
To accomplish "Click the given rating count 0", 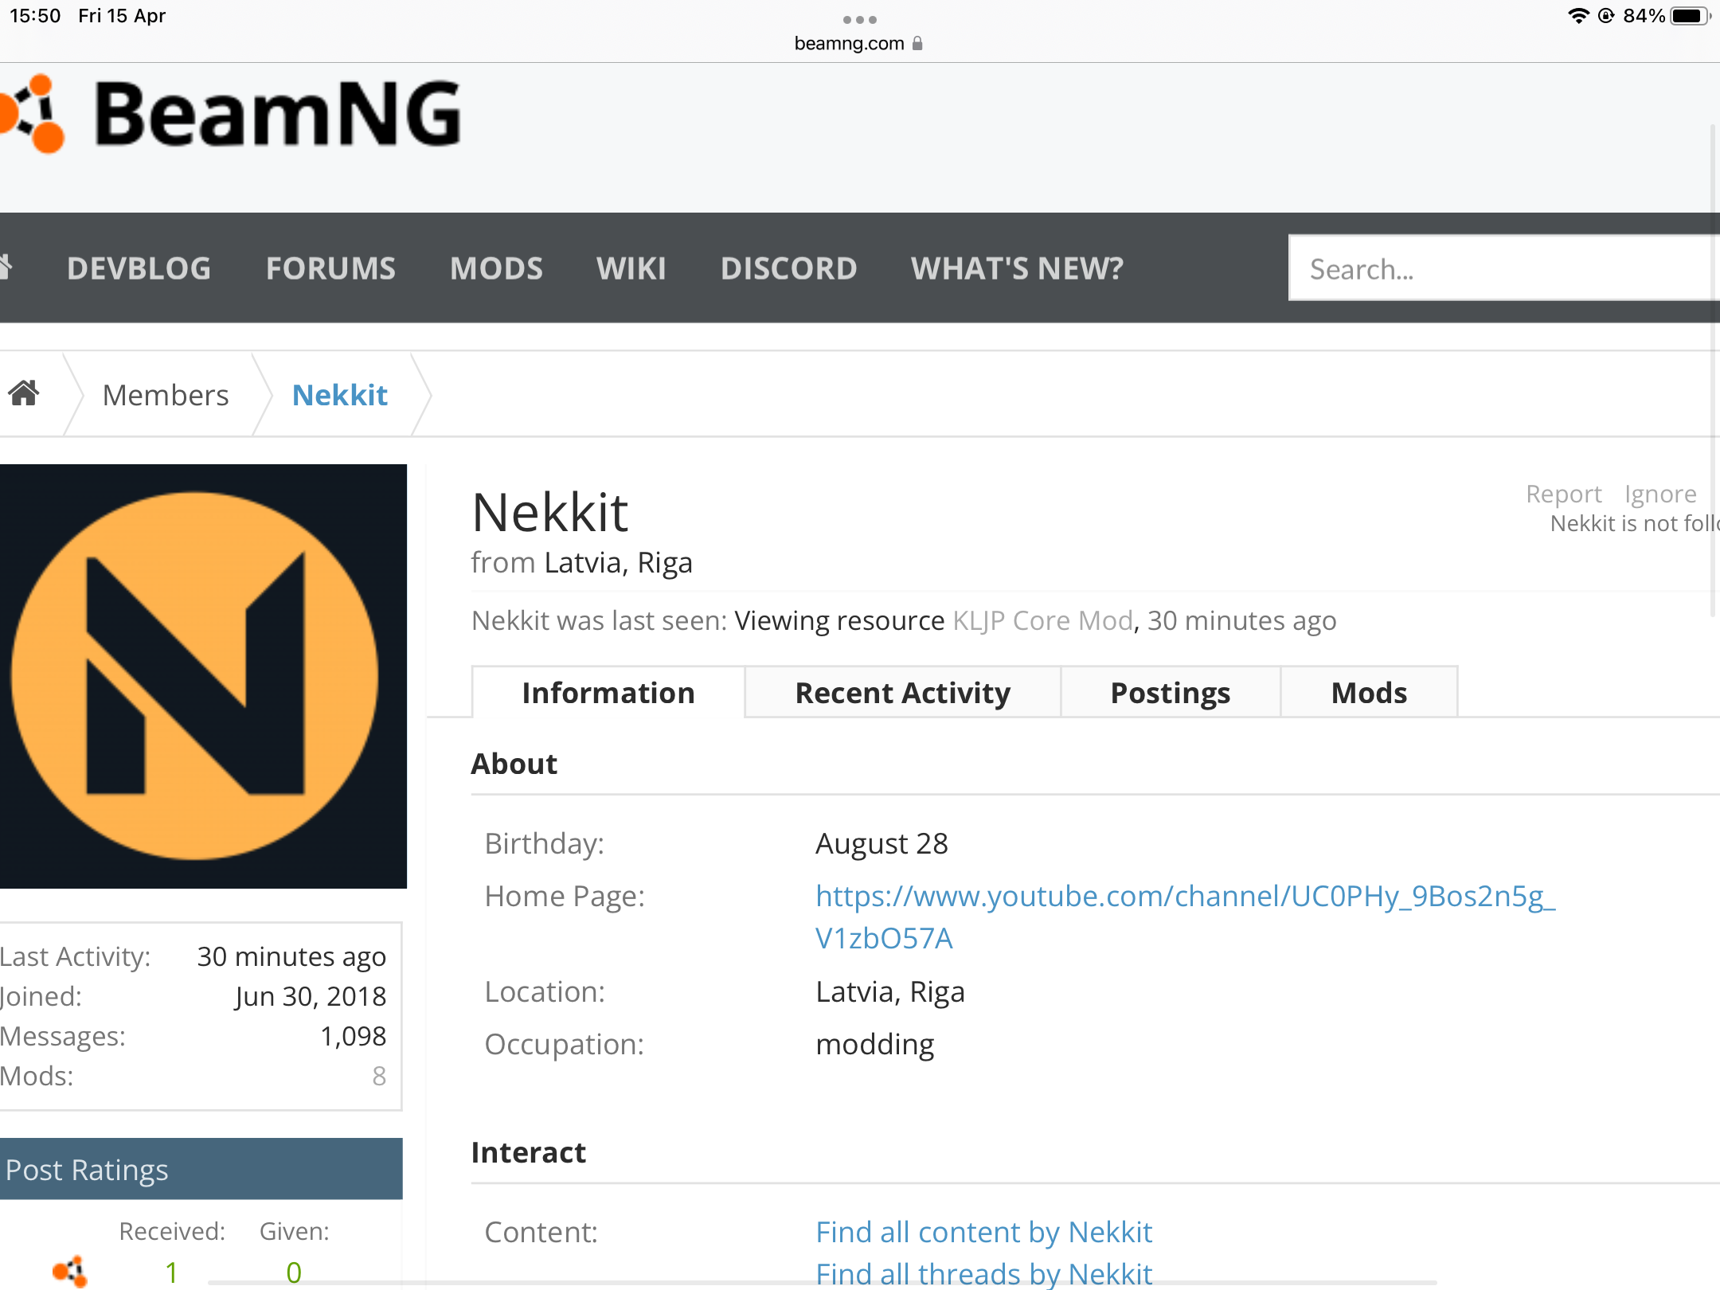I will tap(294, 1272).
